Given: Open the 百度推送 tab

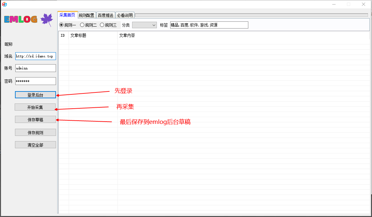Looking at the screenshot, I should pyautogui.click(x=106, y=15).
